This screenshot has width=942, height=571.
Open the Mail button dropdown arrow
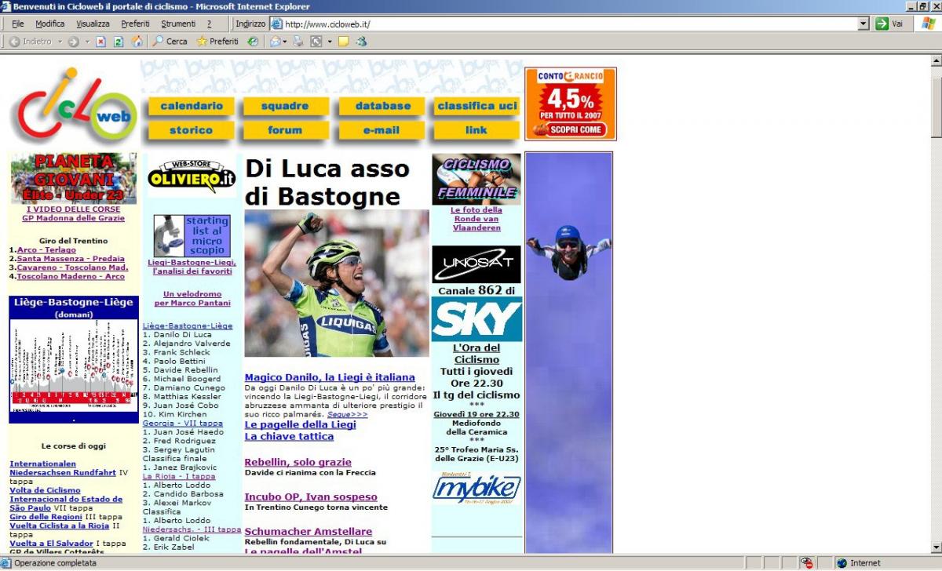pyautogui.click(x=285, y=42)
